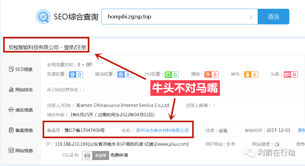Click the 神马 weight badge
This screenshot has width=305, height=166.
pos(251,74)
